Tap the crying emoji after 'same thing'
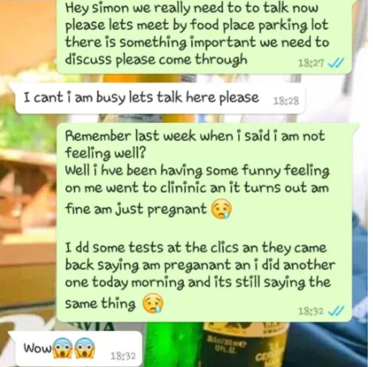This screenshot has height=367, width=373. tap(153, 304)
